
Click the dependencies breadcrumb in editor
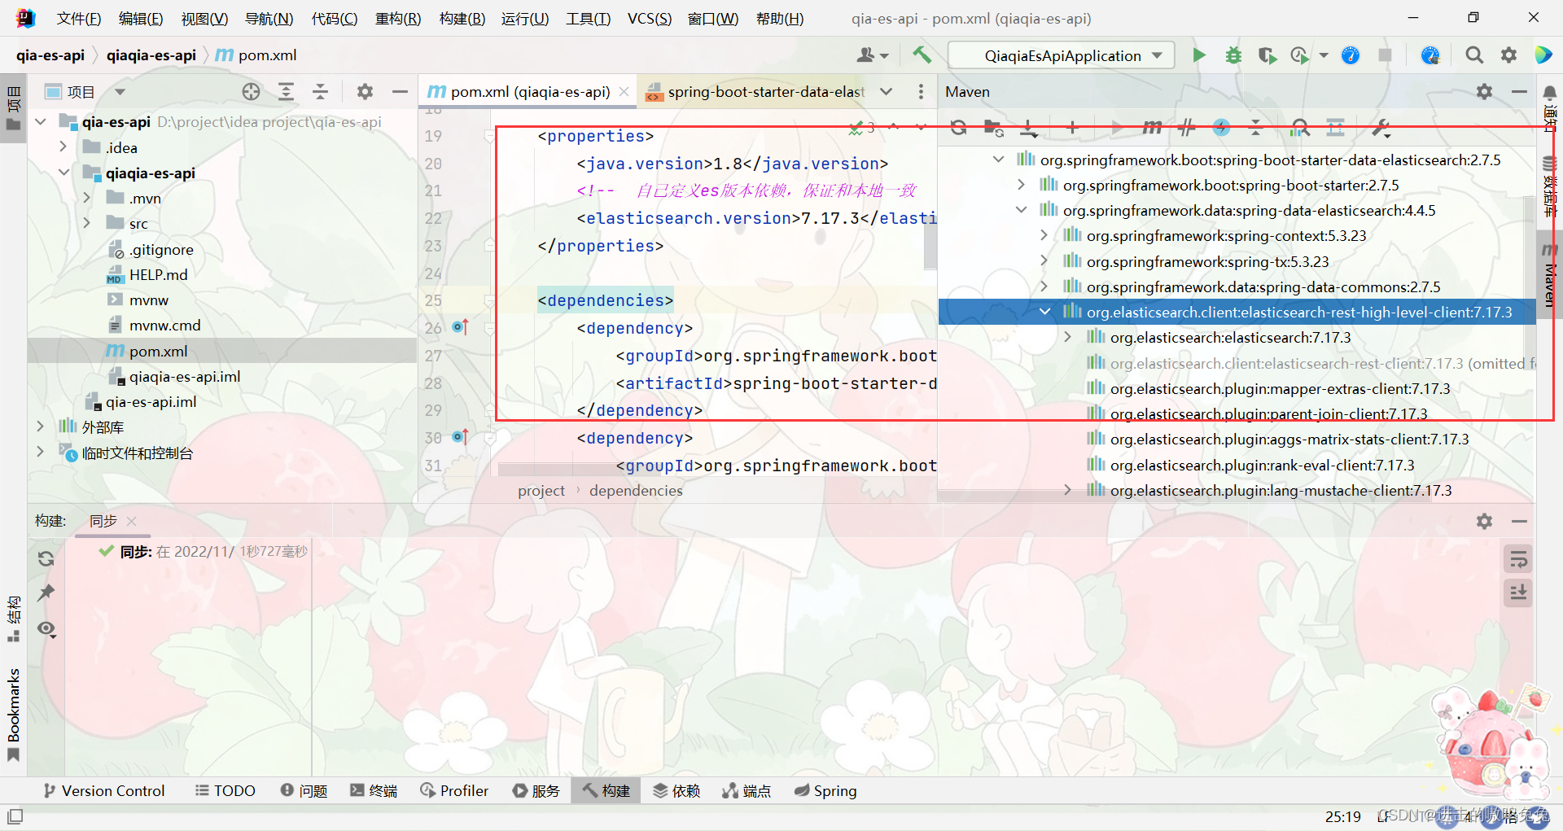(x=636, y=490)
